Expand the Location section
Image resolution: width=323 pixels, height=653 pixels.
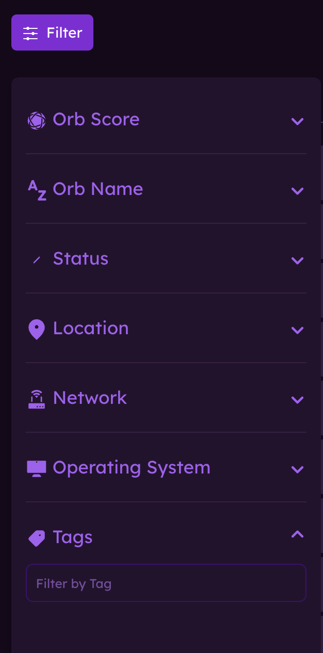[x=298, y=331]
